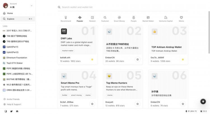
Task: Click meme tag on Top Meme Hunters
Action: coord(110,95)
